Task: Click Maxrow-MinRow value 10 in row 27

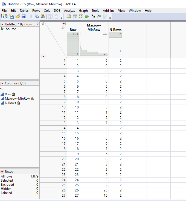Action: pos(94,195)
